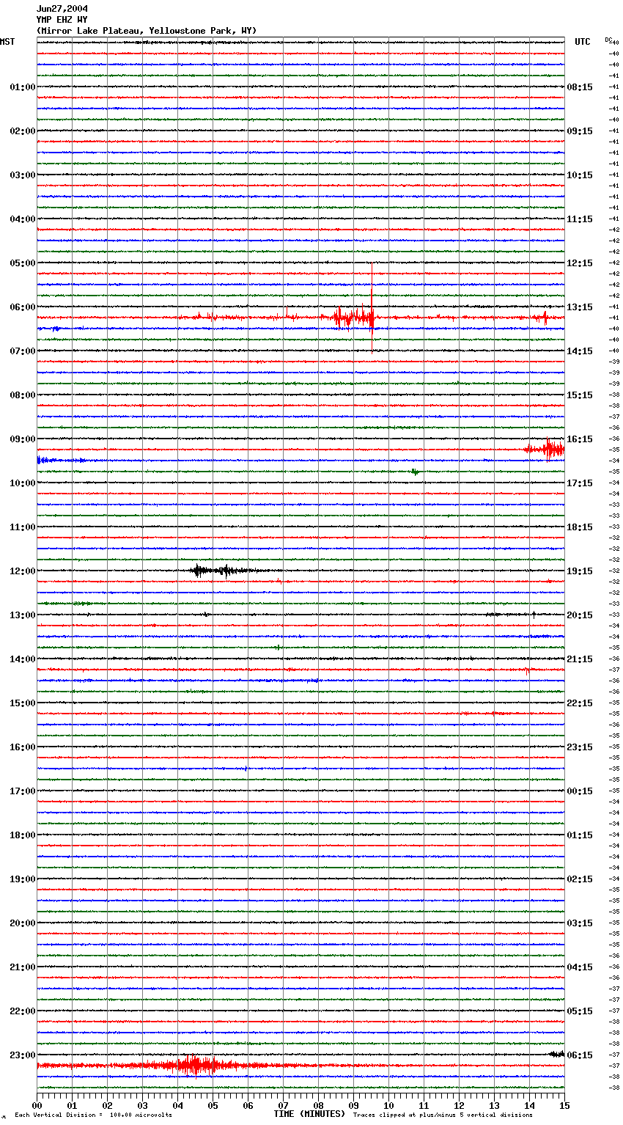Image resolution: width=623 pixels, height=1125 pixels.
Task: Select the 09:00 MST time label
Action: pos(23,439)
